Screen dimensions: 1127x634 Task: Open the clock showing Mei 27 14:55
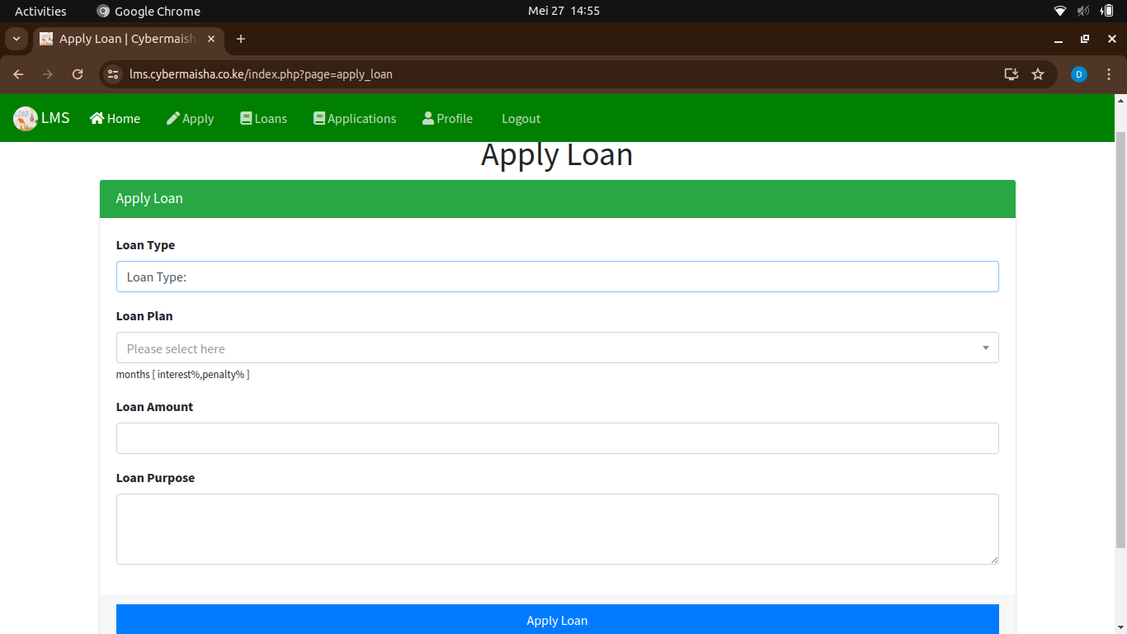[563, 11]
